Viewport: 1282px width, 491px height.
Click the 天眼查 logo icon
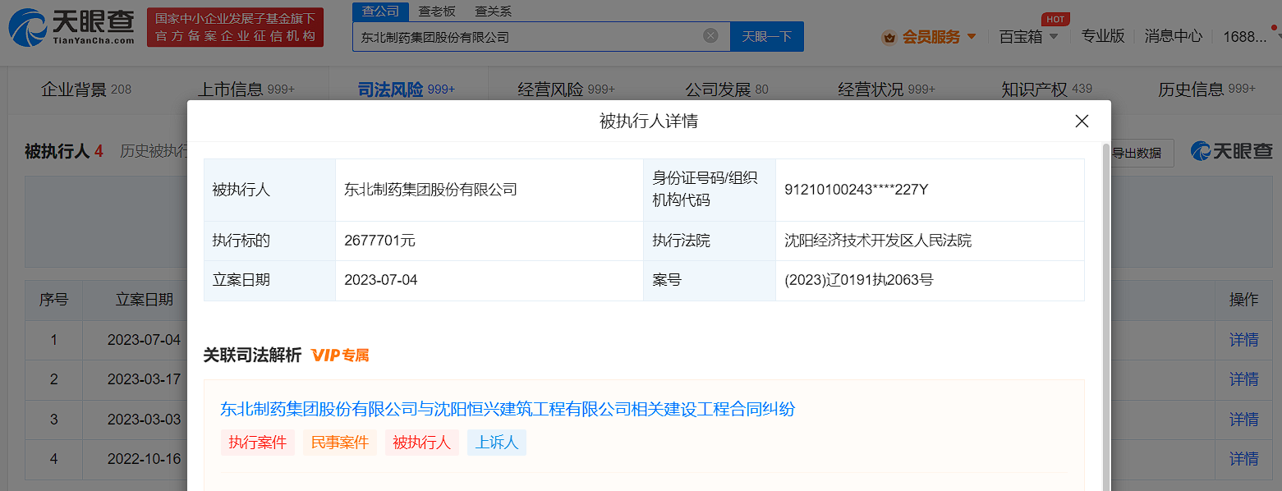click(29, 27)
